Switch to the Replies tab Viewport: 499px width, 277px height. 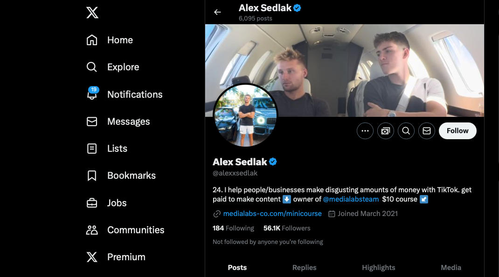click(x=304, y=267)
